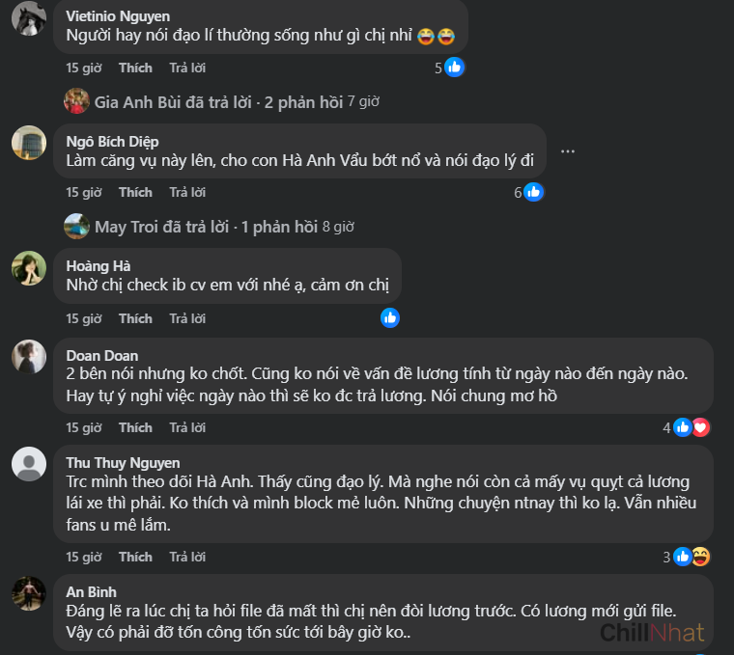Viewport: 734px width, 655px height.
Task: Open An Bình's profile picture
Action: point(29,593)
